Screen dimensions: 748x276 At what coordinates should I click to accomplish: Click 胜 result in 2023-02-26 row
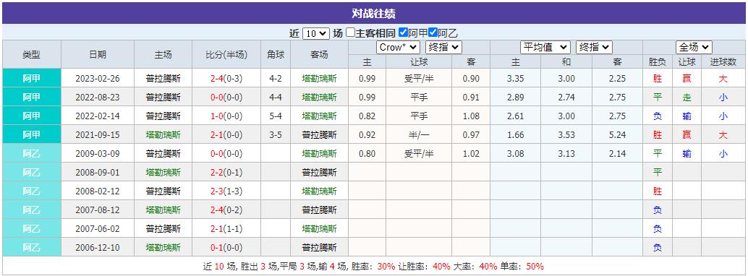[x=658, y=79]
